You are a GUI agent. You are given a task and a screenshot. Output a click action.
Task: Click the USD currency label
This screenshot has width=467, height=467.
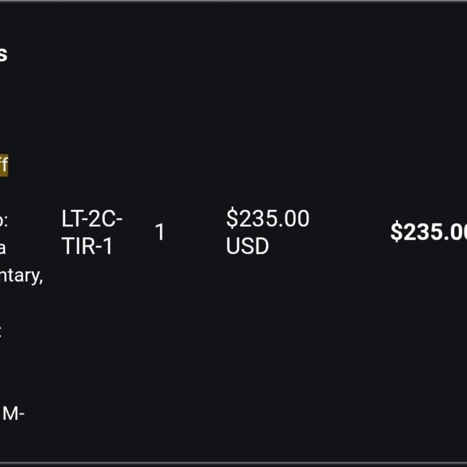pyautogui.click(x=247, y=246)
